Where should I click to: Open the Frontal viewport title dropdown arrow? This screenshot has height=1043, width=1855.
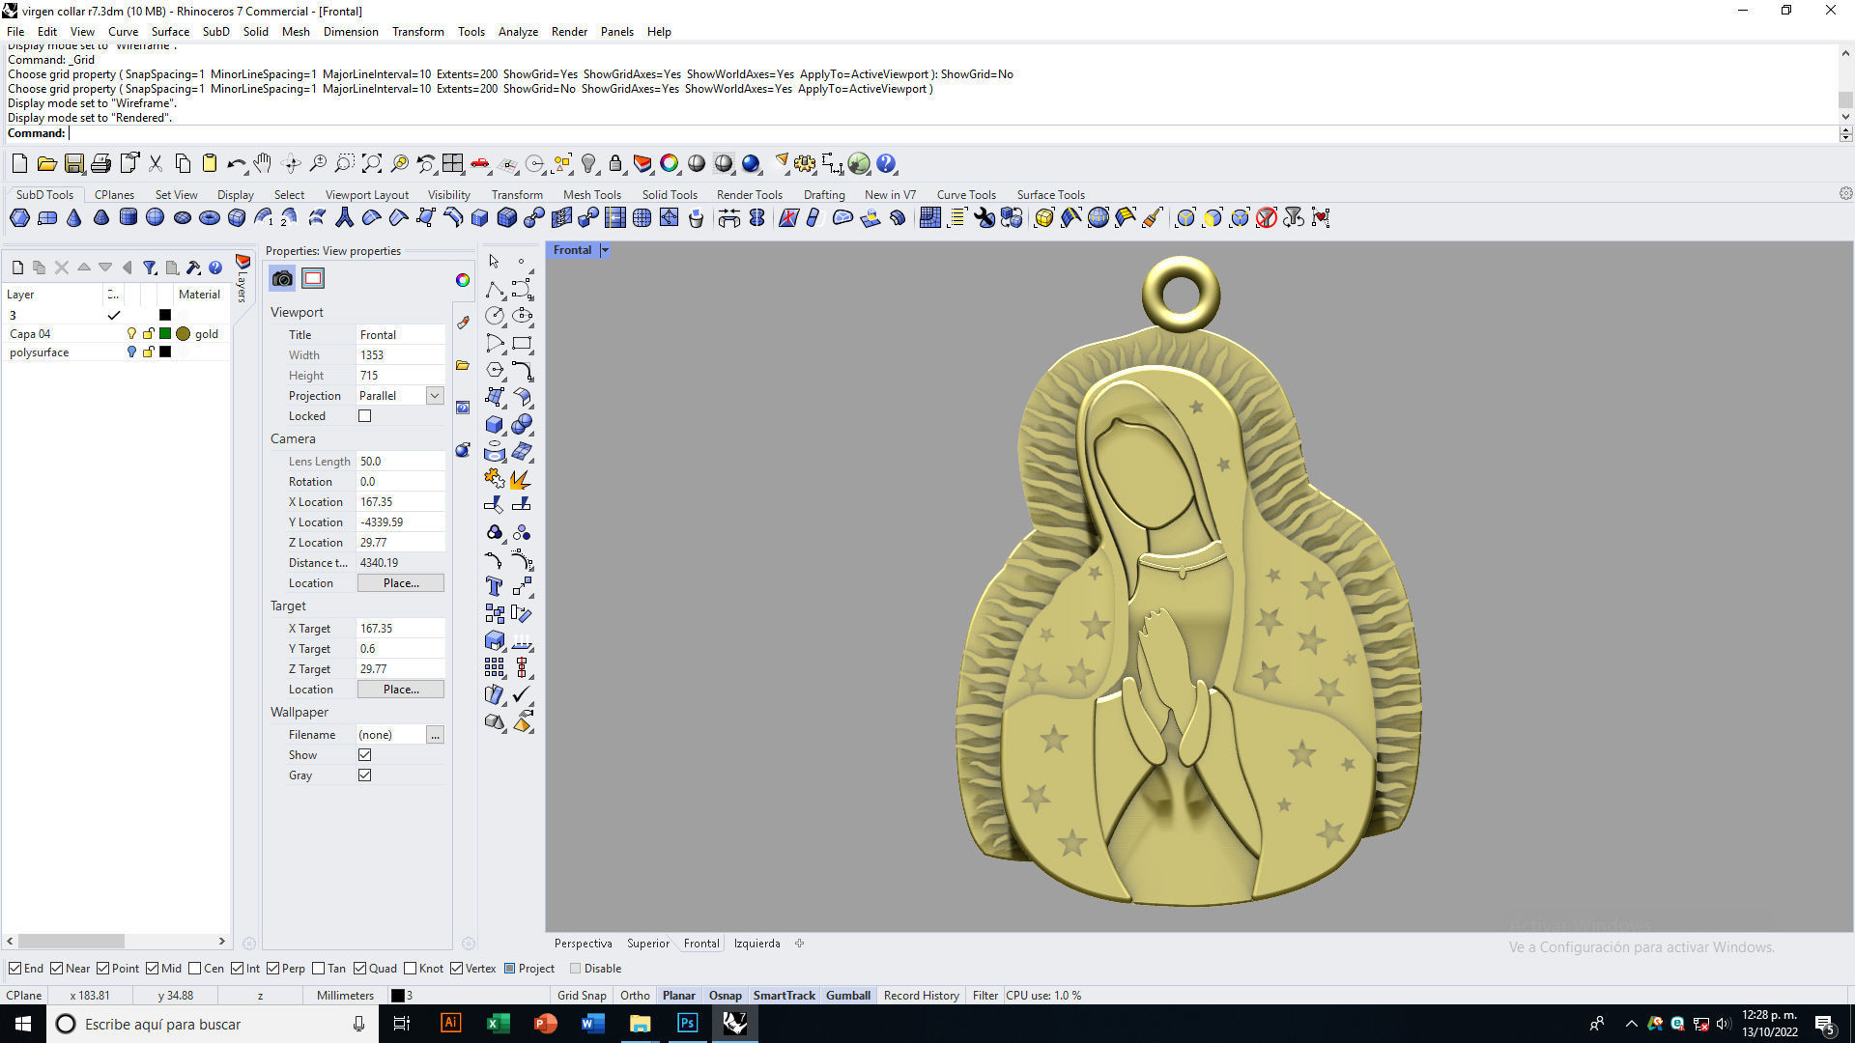[x=605, y=250]
